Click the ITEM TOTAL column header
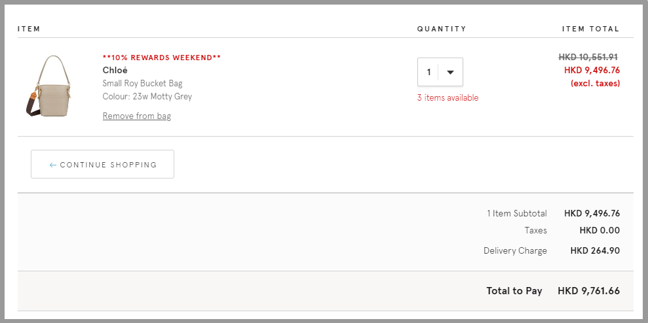The image size is (648, 323). click(590, 29)
